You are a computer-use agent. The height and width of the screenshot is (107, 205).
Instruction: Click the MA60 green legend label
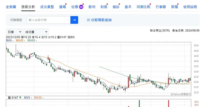pos(31,40)
